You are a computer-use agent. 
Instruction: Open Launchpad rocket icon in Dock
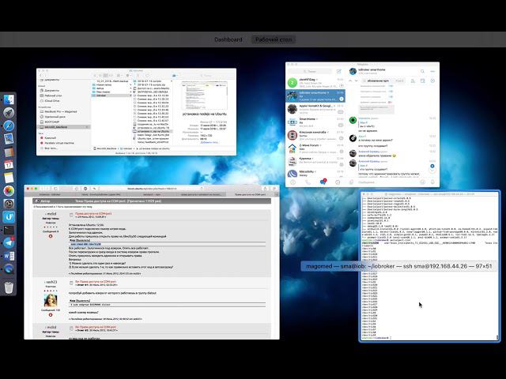coord(9,112)
